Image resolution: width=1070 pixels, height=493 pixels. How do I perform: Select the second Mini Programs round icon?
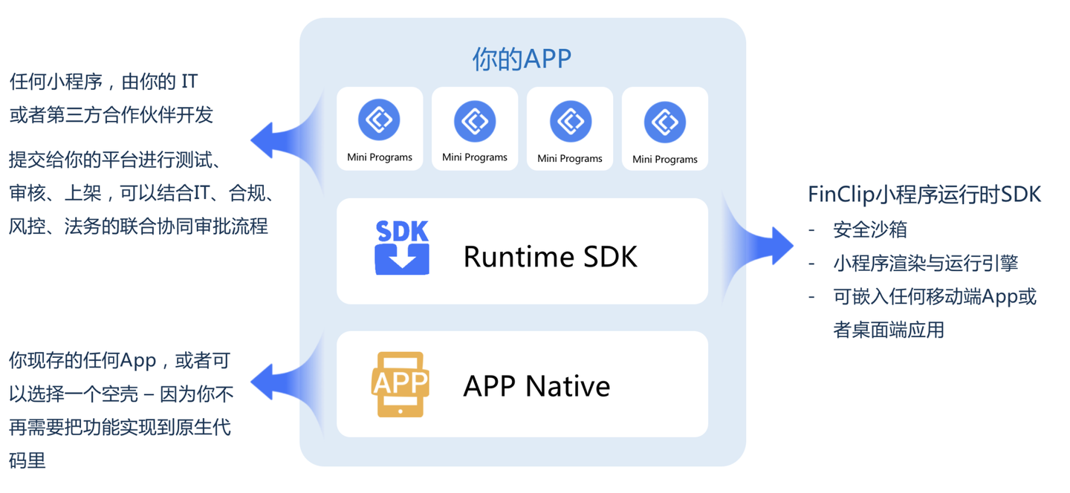click(475, 120)
